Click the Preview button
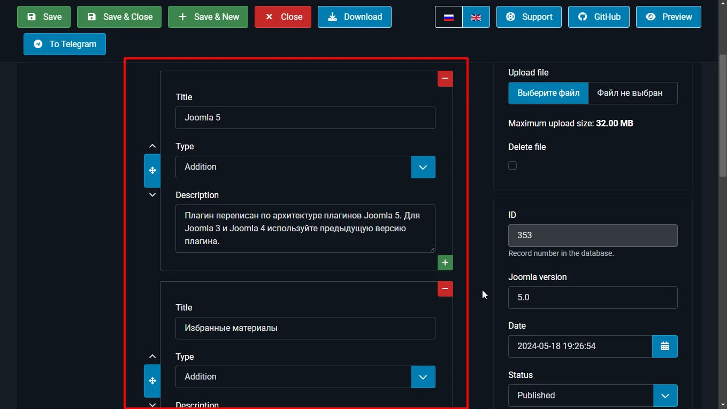The height and width of the screenshot is (409, 727). point(669,17)
